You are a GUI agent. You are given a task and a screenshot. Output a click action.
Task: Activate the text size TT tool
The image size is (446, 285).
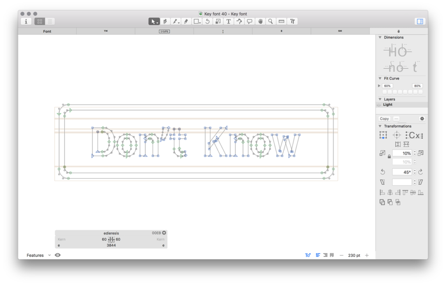[293, 21]
